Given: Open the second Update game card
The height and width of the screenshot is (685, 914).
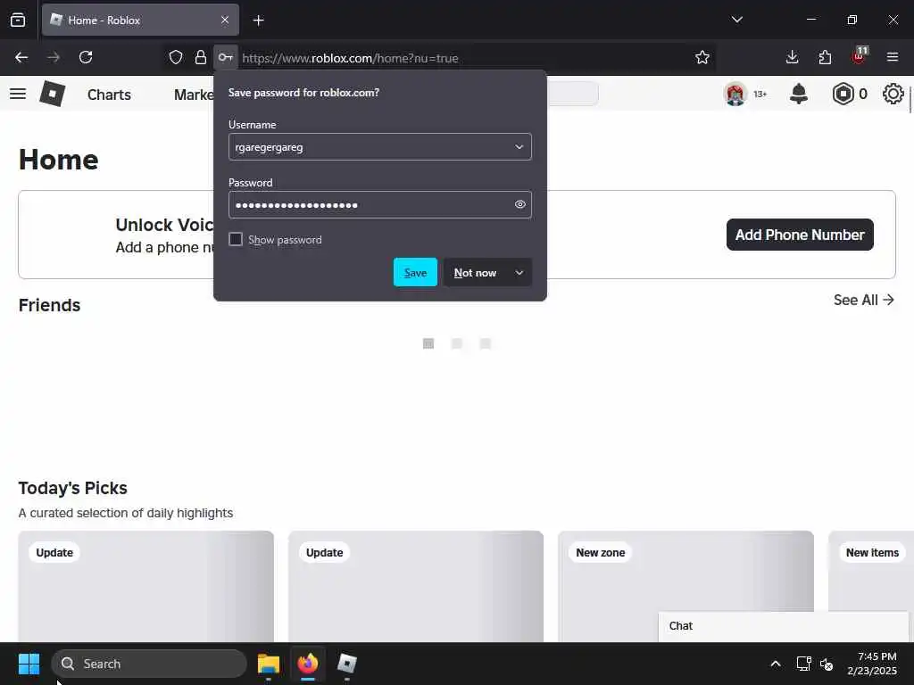Looking at the screenshot, I should (416, 586).
